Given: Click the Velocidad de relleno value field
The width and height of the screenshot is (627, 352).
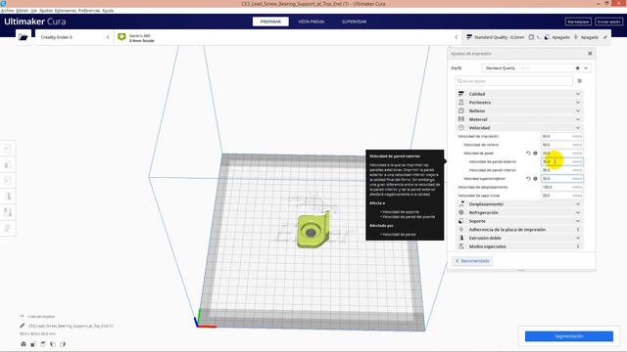Looking at the screenshot, I should point(561,145).
